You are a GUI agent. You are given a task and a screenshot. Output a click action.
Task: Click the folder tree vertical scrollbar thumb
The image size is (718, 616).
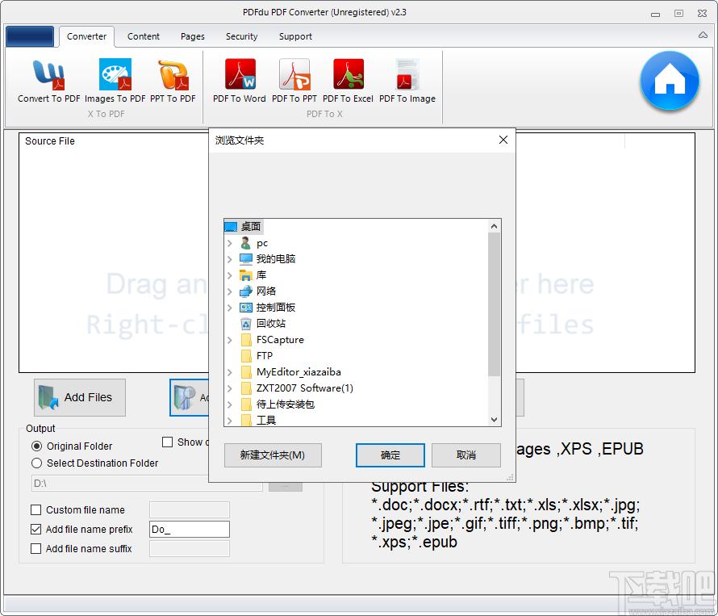494,304
